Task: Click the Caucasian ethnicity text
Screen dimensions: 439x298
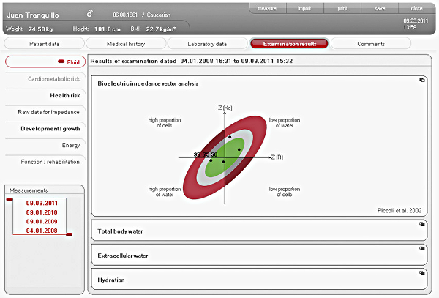Action: click(x=159, y=15)
